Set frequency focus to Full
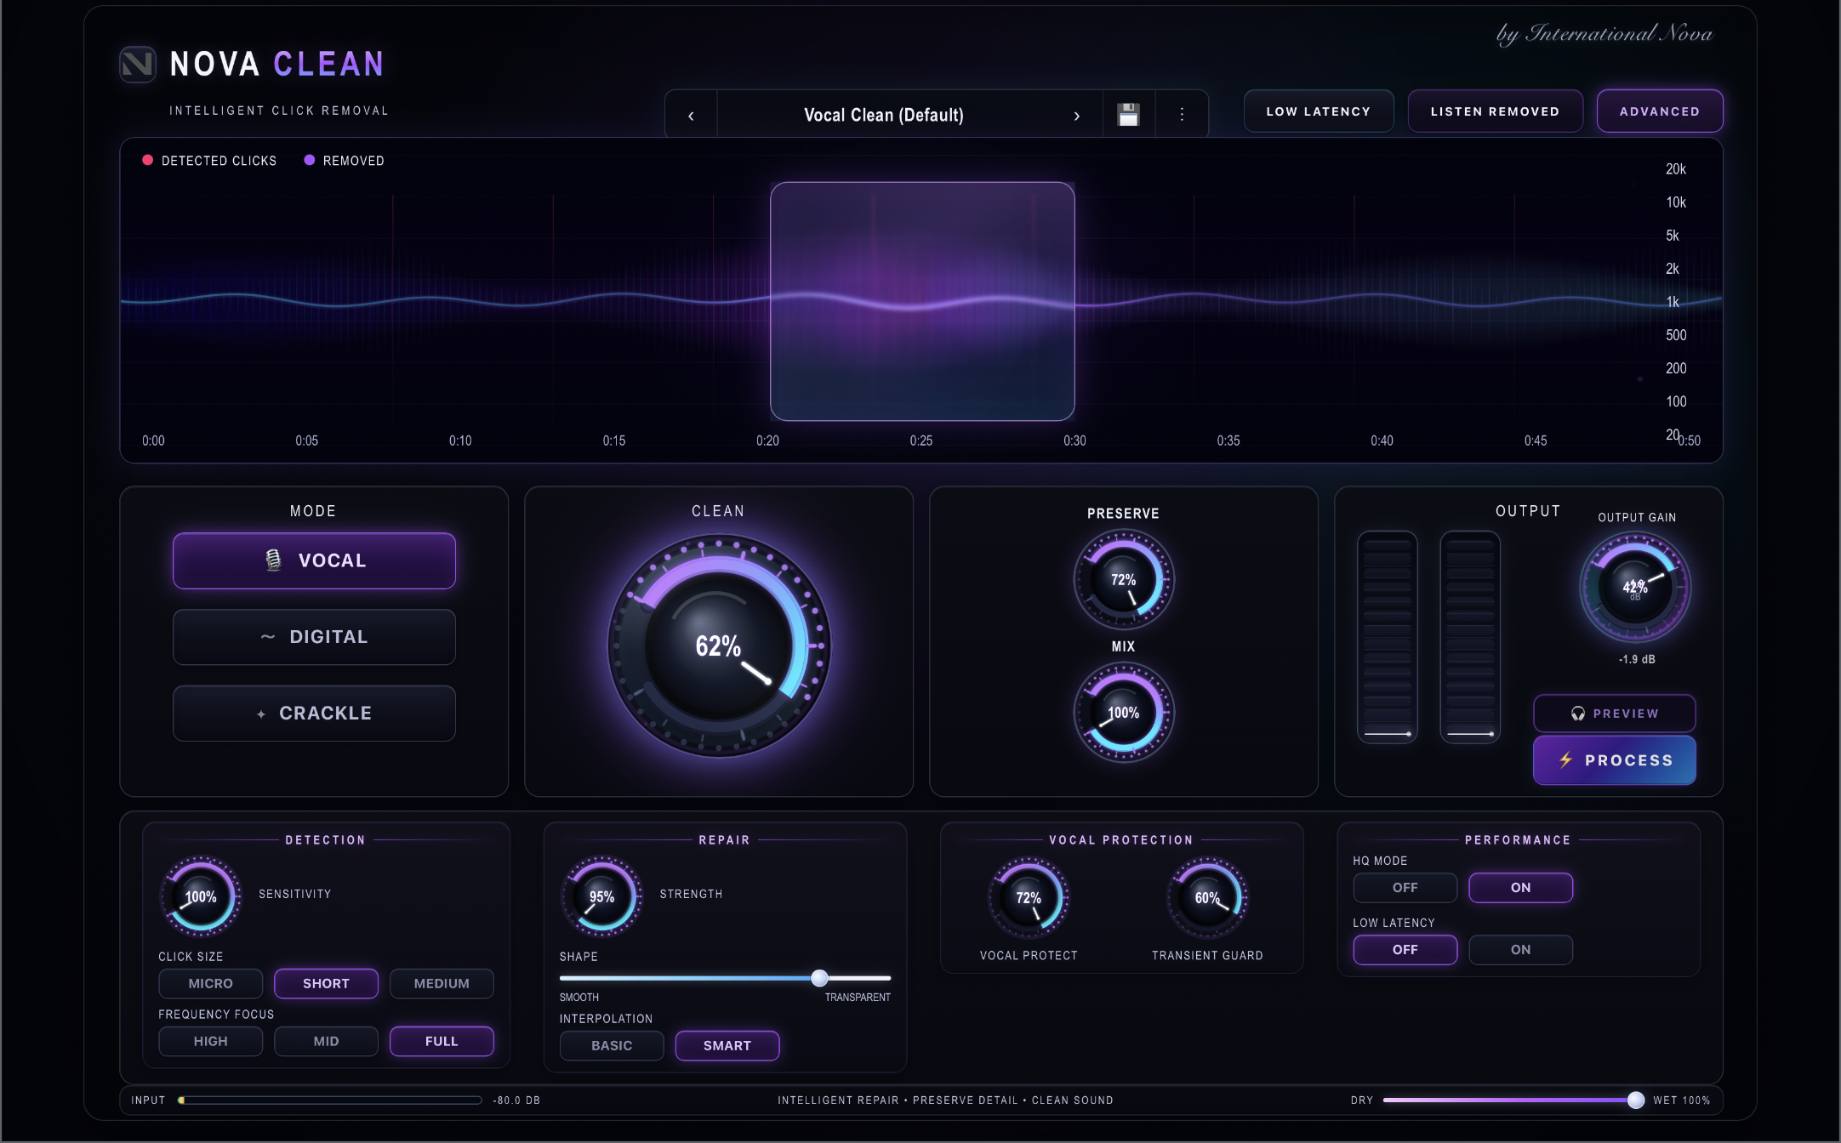This screenshot has width=1841, height=1143. tap(442, 1042)
